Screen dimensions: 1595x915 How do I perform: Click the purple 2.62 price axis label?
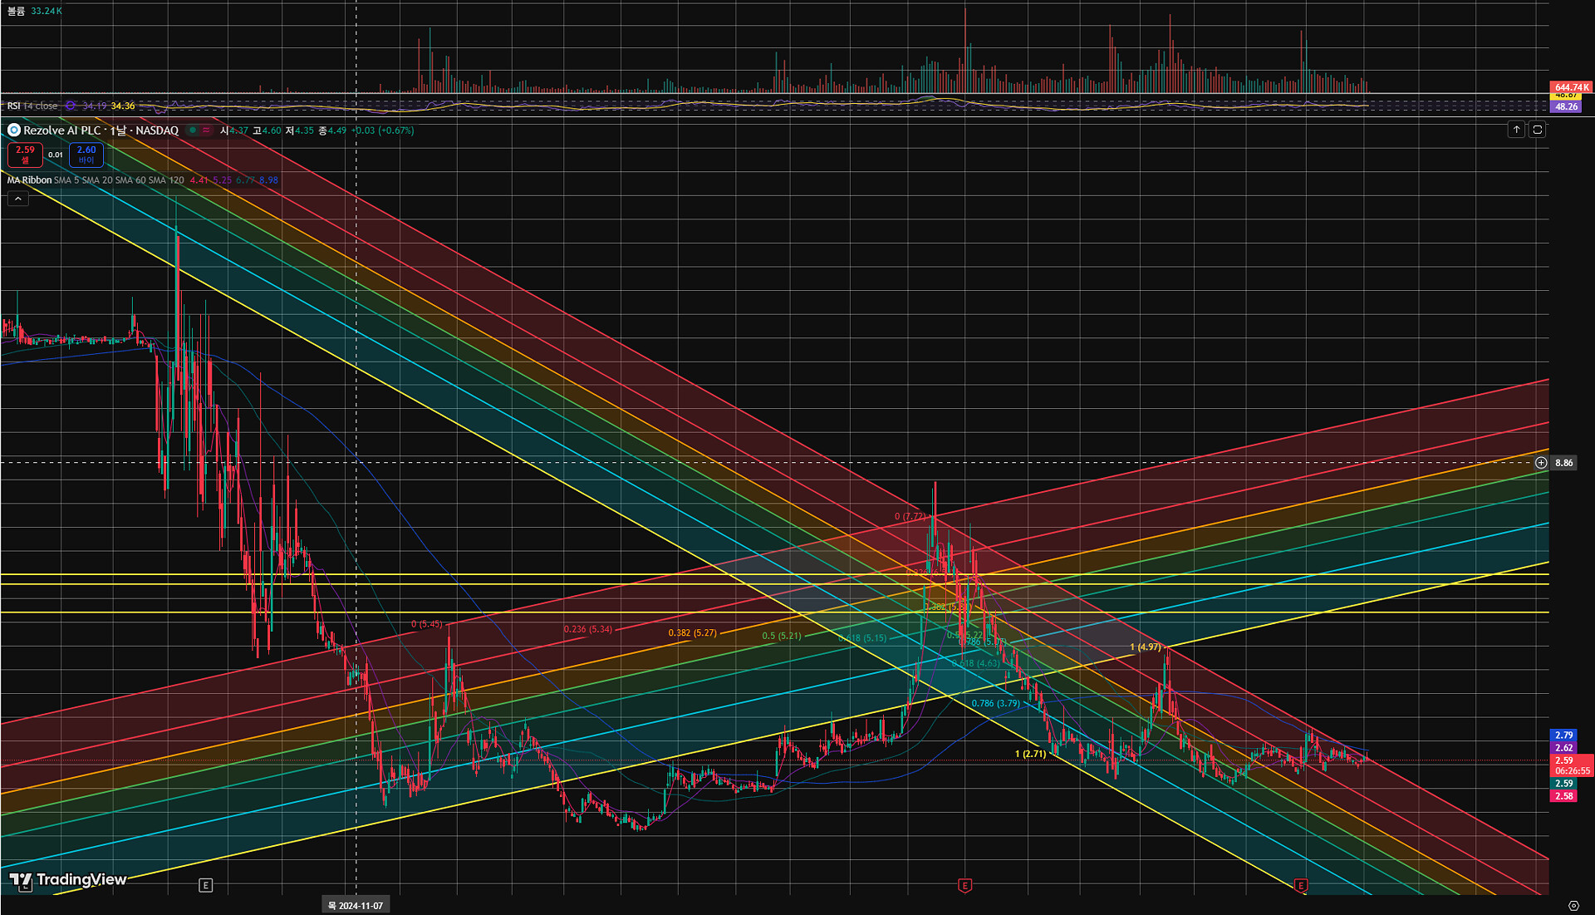[x=1563, y=748]
